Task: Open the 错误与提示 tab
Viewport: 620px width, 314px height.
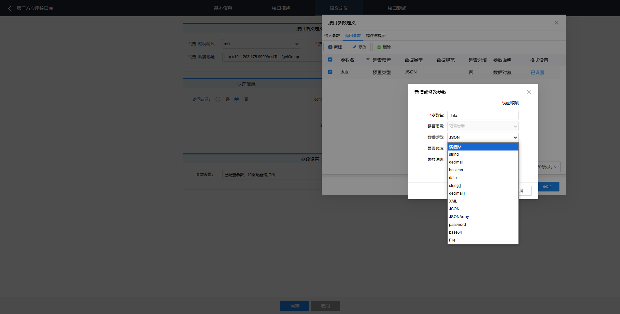Action: [375, 36]
